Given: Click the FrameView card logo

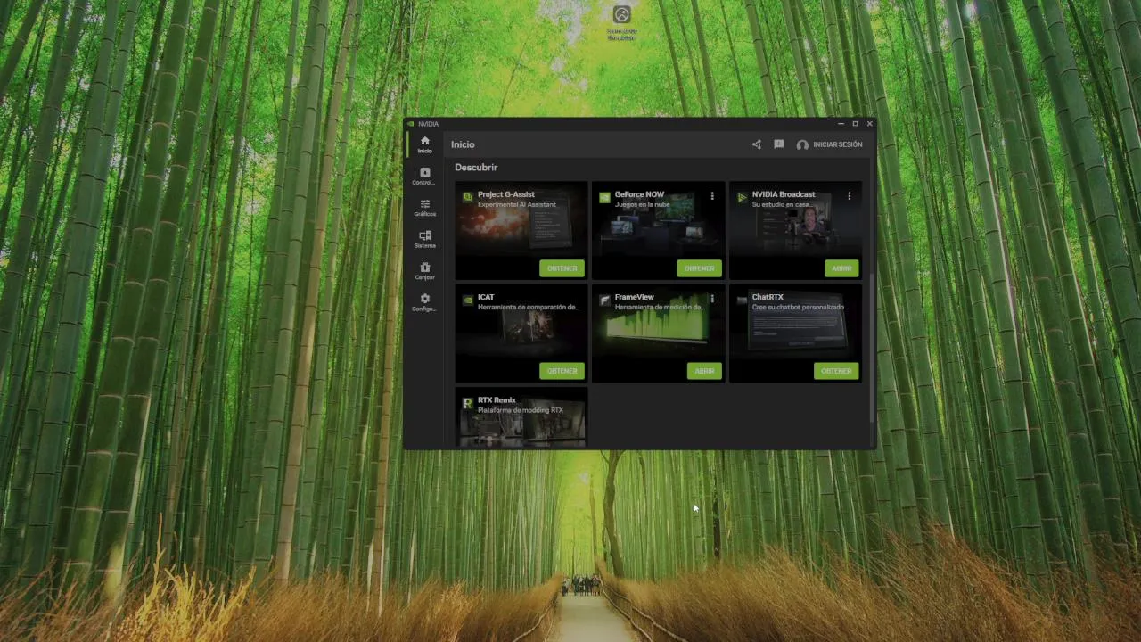Looking at the screenshot, I should [604, 300].
